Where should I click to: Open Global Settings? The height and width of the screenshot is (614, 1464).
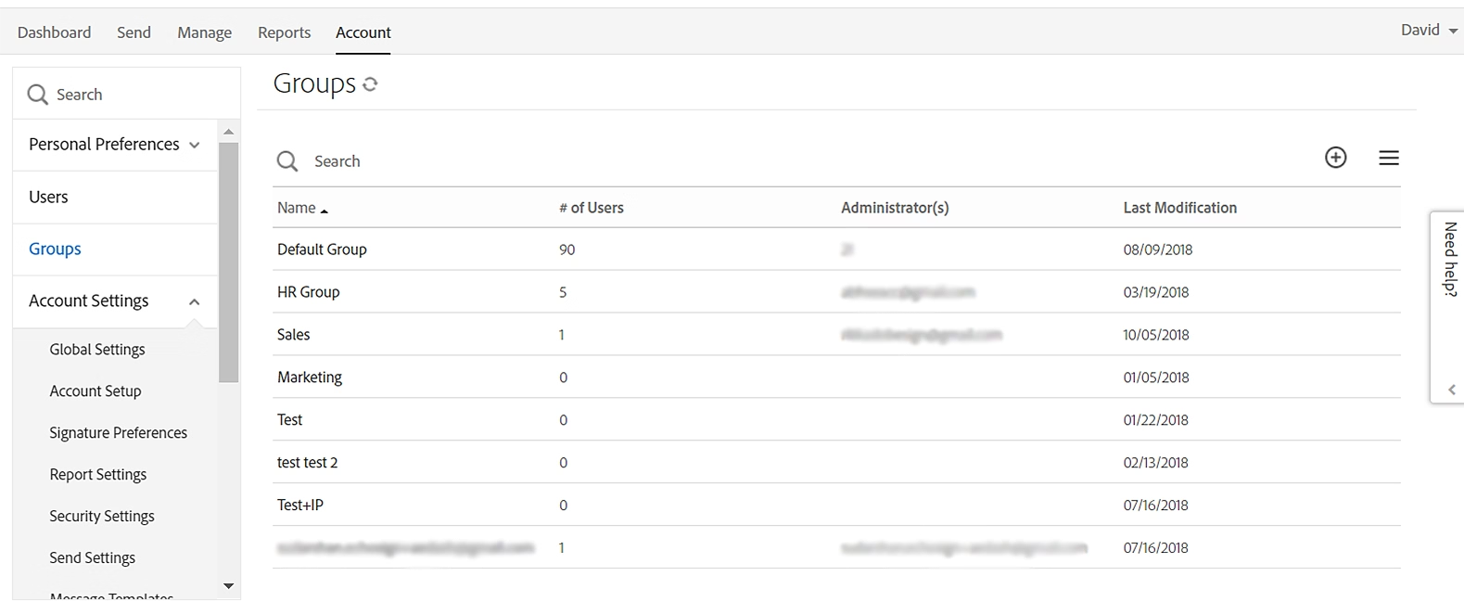(97, 350)
